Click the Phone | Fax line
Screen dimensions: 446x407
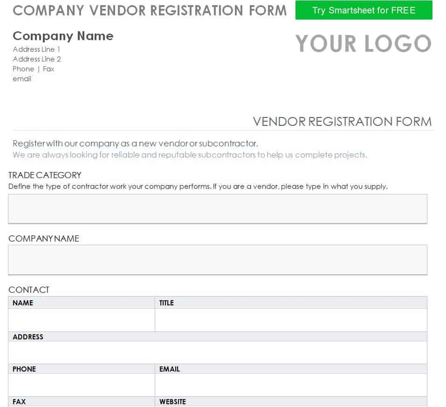34,69
